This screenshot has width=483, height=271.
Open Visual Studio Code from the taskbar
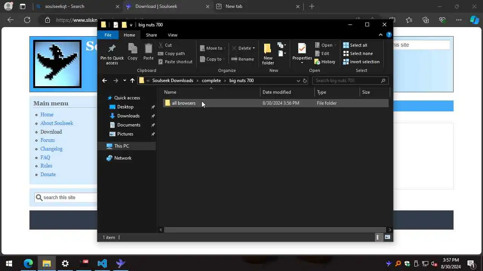pos(102,263)
